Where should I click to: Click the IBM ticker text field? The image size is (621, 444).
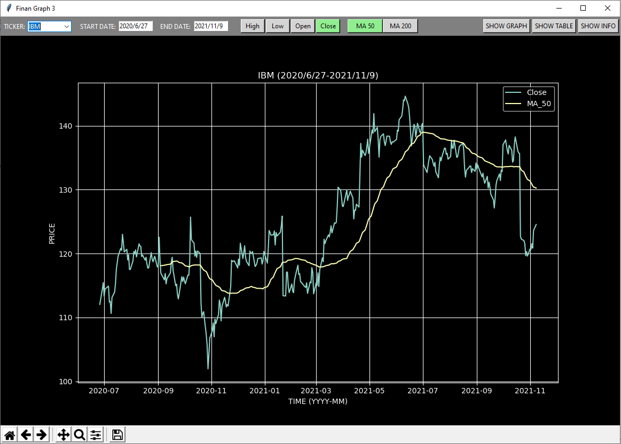pos(45,27)
